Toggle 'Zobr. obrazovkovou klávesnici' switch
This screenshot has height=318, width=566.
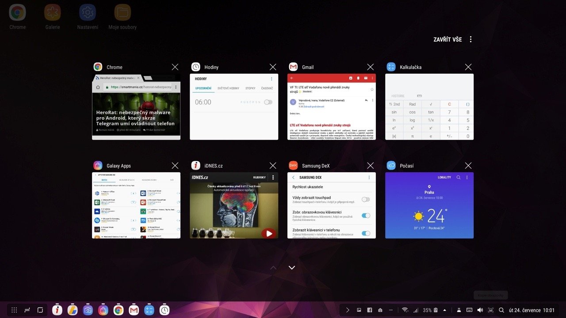tap(366, 216)
